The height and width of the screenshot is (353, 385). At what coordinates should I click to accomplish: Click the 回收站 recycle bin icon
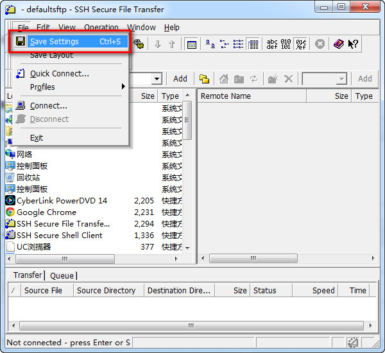(10, 177)
